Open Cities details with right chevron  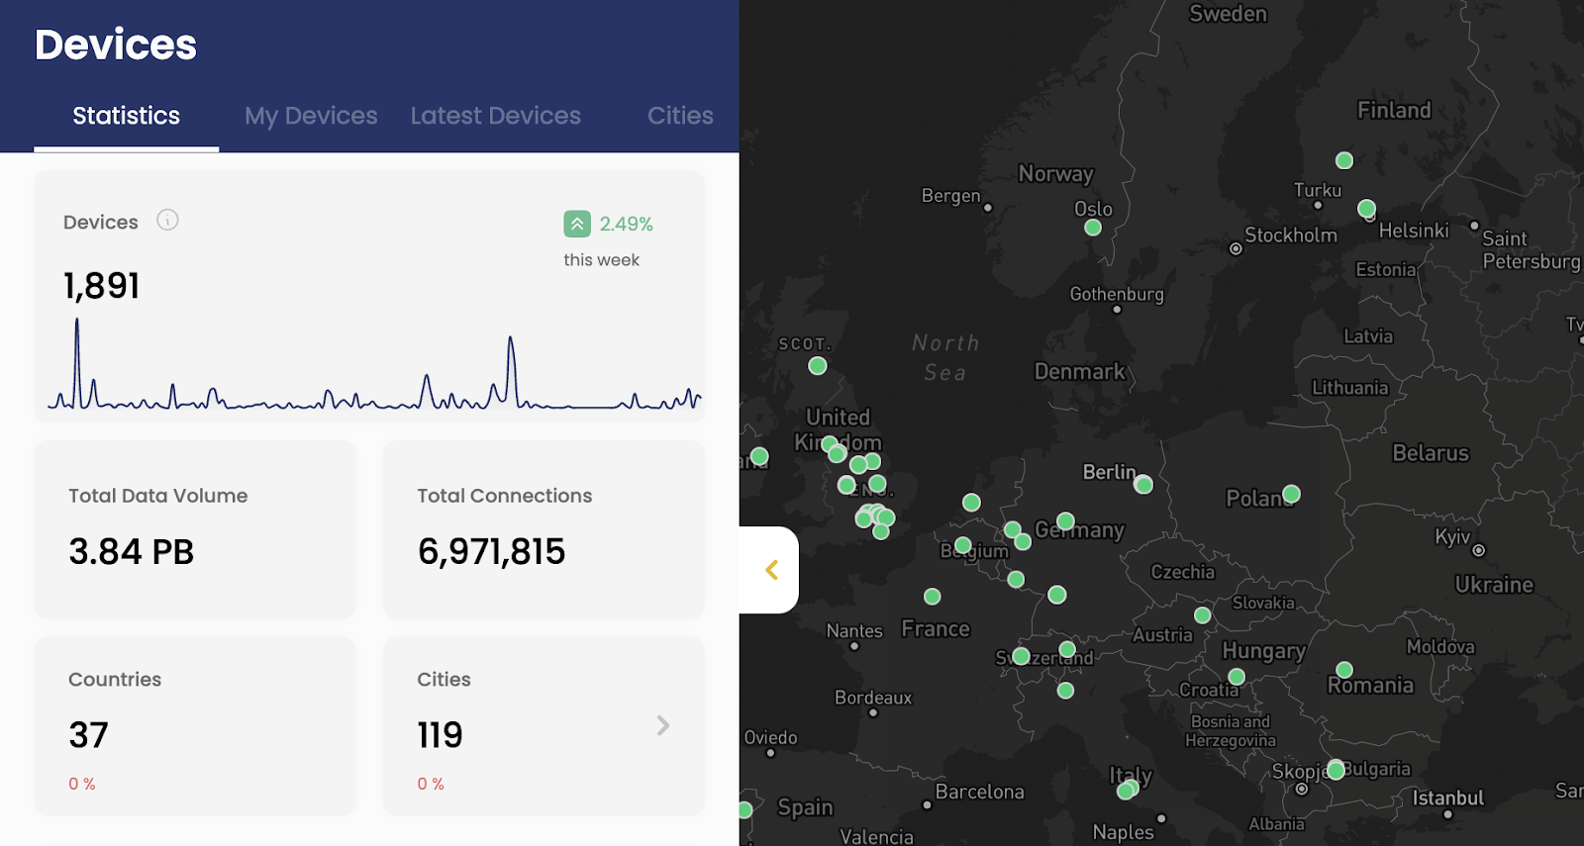663,726
